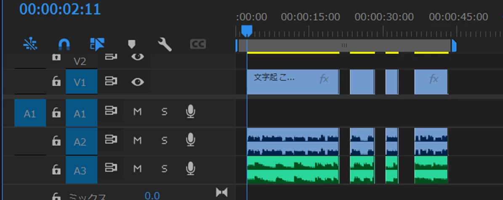Select last green A3 audio clip

pyautogui.click(x=431, y=170)
